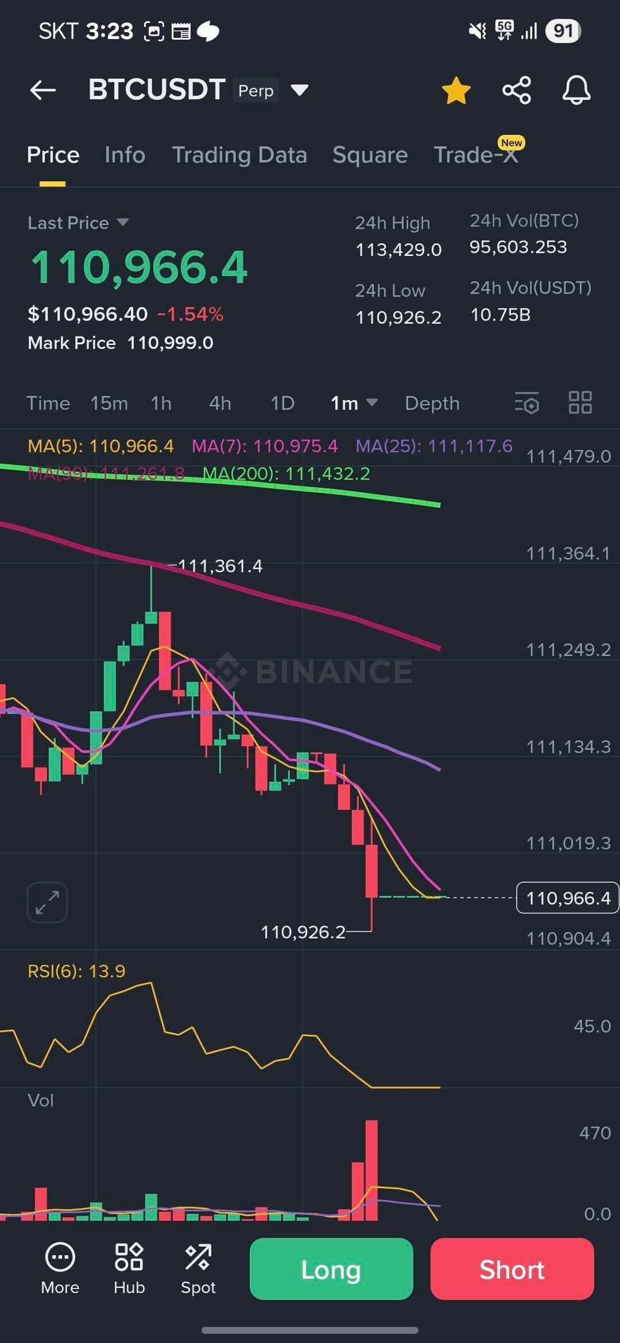
Task: Select the 4h chart interval
Action: [x=220, y=403]
